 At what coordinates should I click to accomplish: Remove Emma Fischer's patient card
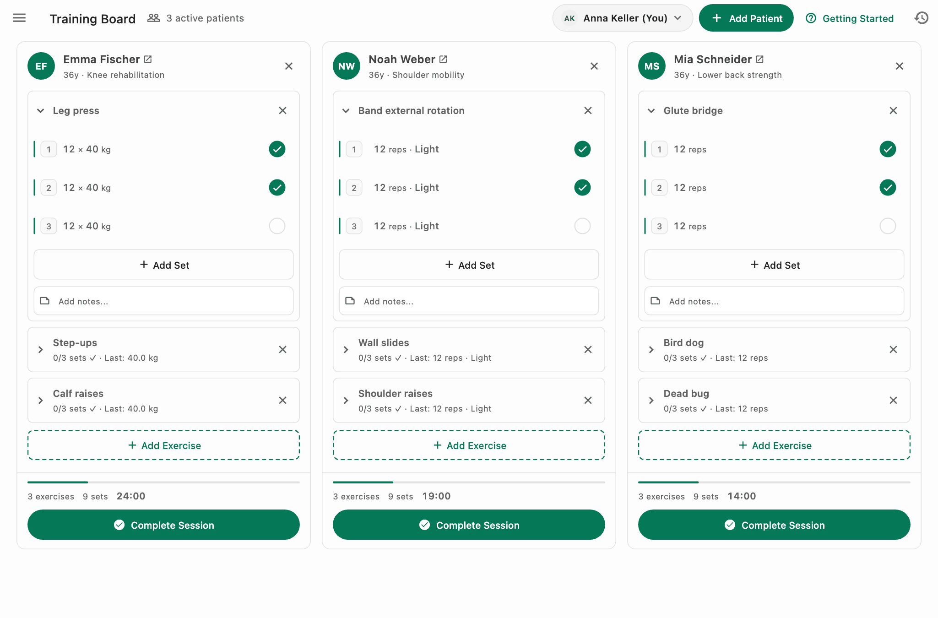289,66
